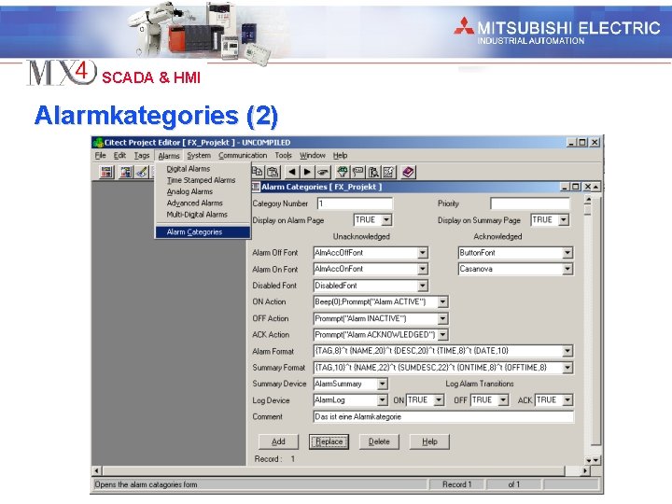Open Casanova acknowledged font dropdown
The image size is (672, 504).
tap(567, 269)
